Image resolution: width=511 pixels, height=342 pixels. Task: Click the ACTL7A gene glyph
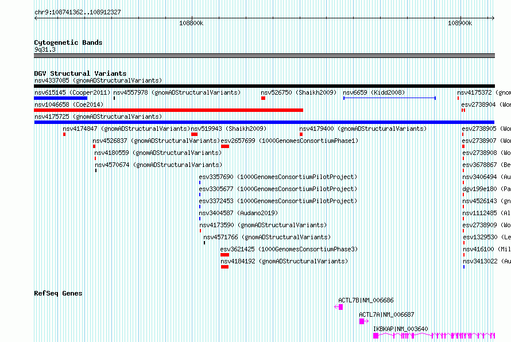[363, 321]
